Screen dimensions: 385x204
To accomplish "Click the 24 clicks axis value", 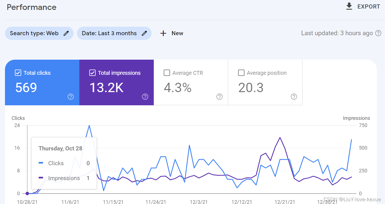I will coord(17,125).
